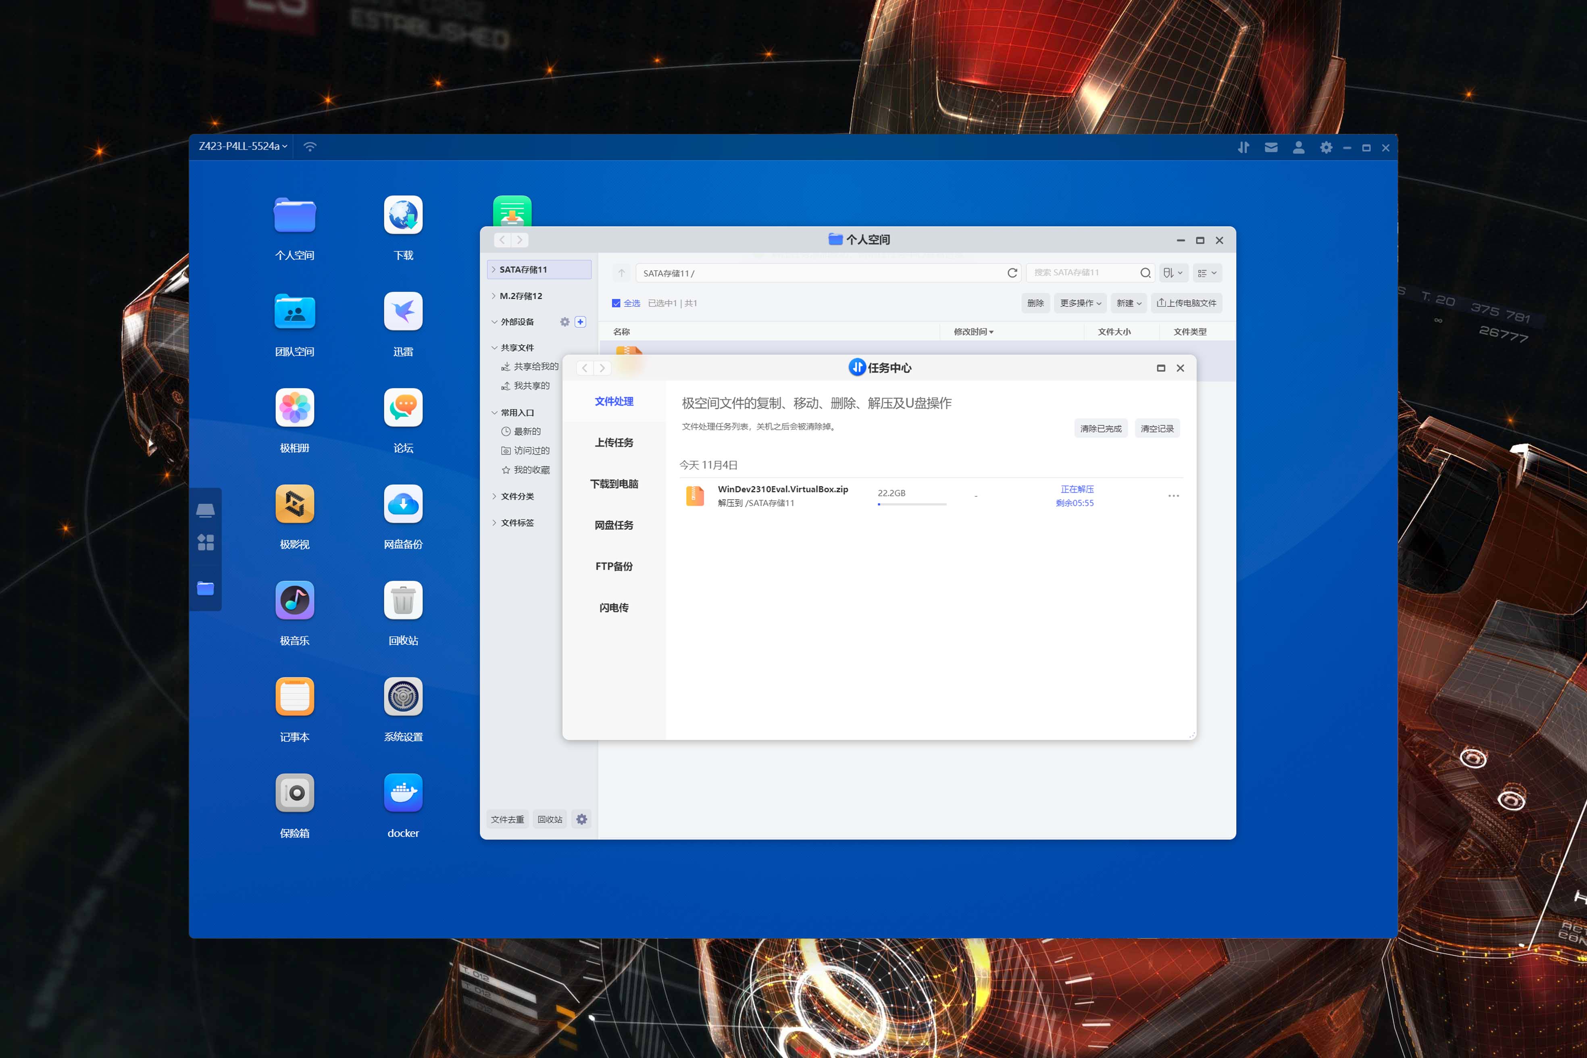Launch the 团队空间 desktop app

[x=294, y=312]
